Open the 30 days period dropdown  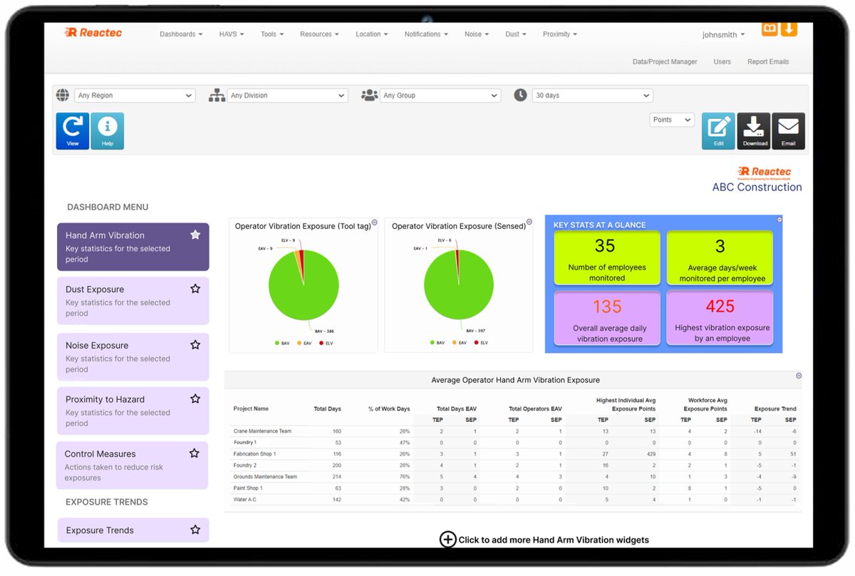click(x=593, y=96)
